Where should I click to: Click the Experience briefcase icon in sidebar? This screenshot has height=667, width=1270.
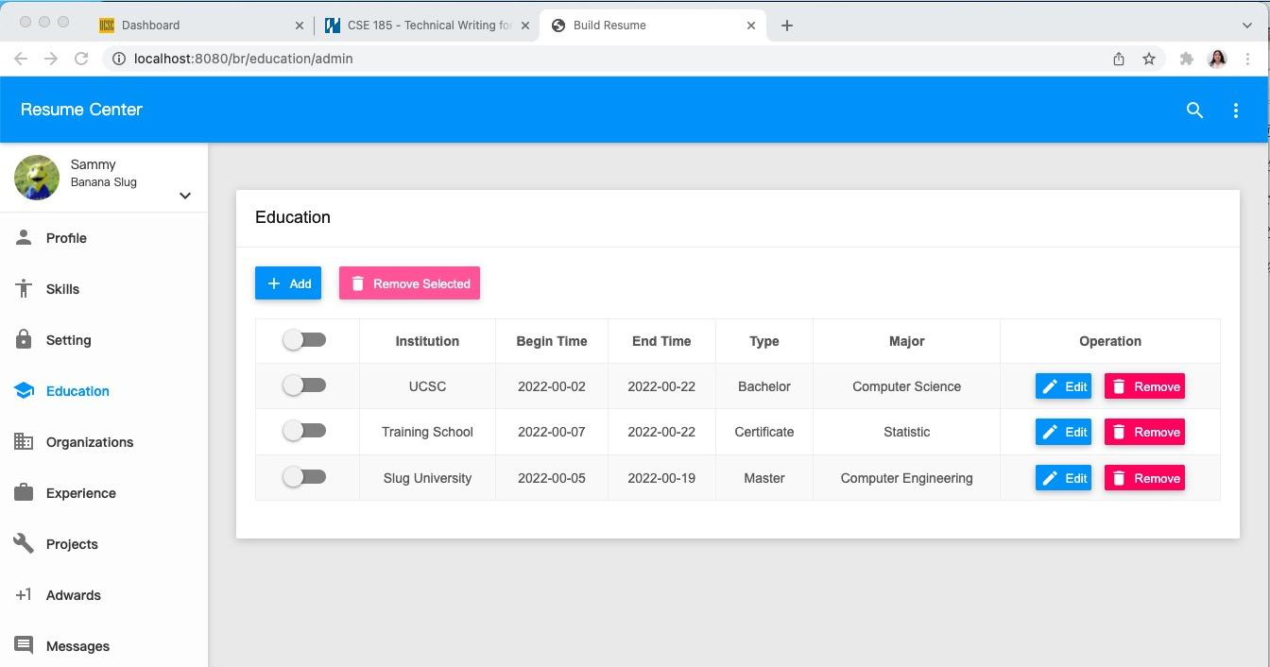click(24, 493)
